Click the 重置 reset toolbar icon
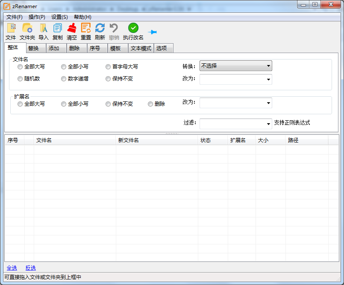 tap(86, 28)
